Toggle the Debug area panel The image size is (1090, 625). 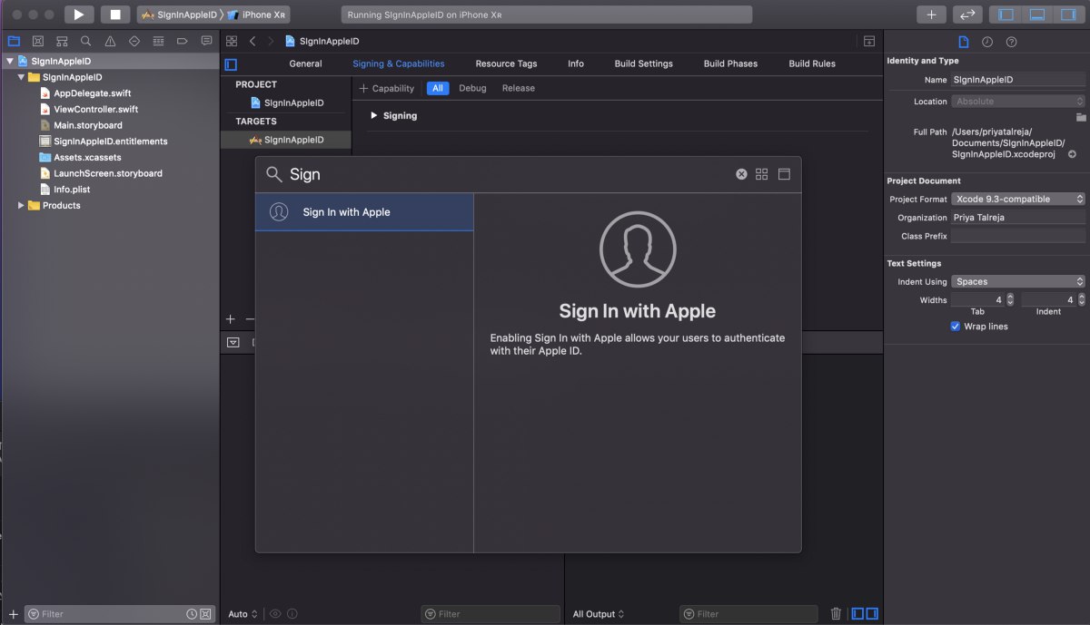click(1036, 15)
